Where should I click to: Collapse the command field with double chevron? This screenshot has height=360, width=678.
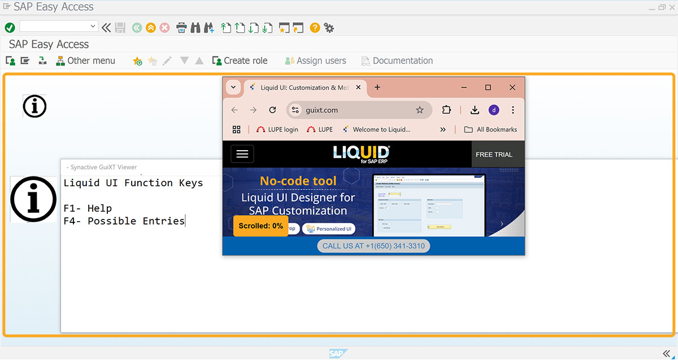point(106,27)
